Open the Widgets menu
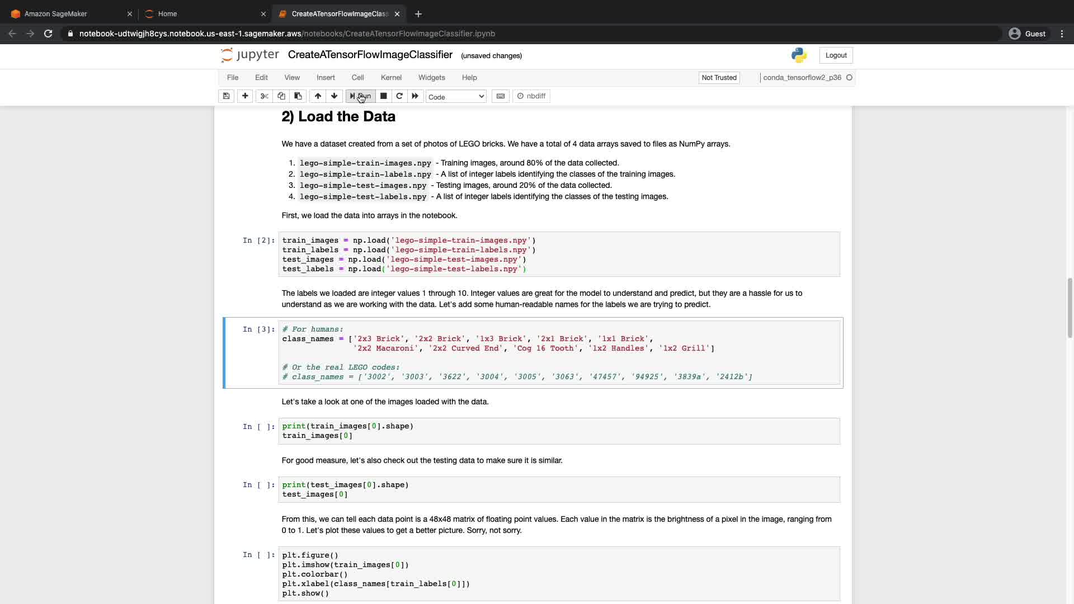 click(x=431, y=78)
